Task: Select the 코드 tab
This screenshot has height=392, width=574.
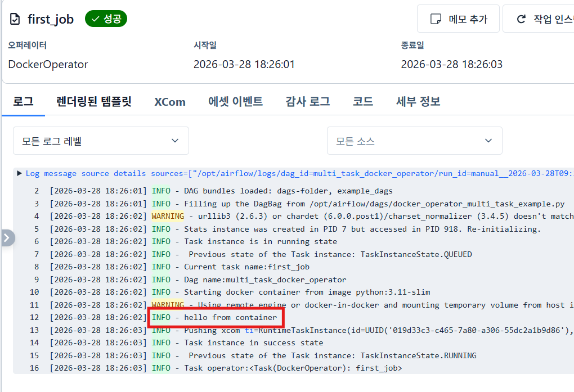Action: 363,102
